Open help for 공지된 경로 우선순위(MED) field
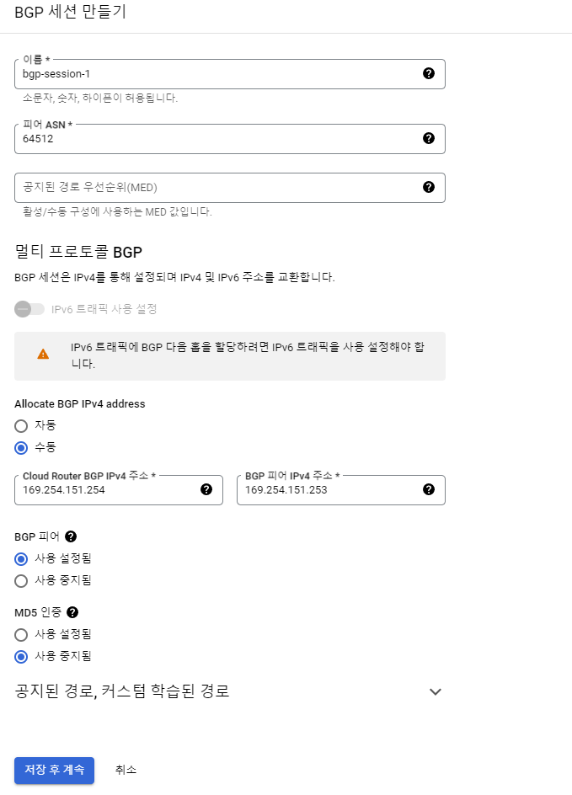 coord(429,187)
